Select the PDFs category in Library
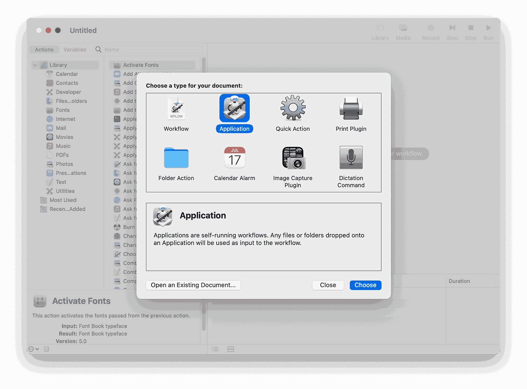The height and width of the screenshot is (389, 527). [x=62, y=155]
